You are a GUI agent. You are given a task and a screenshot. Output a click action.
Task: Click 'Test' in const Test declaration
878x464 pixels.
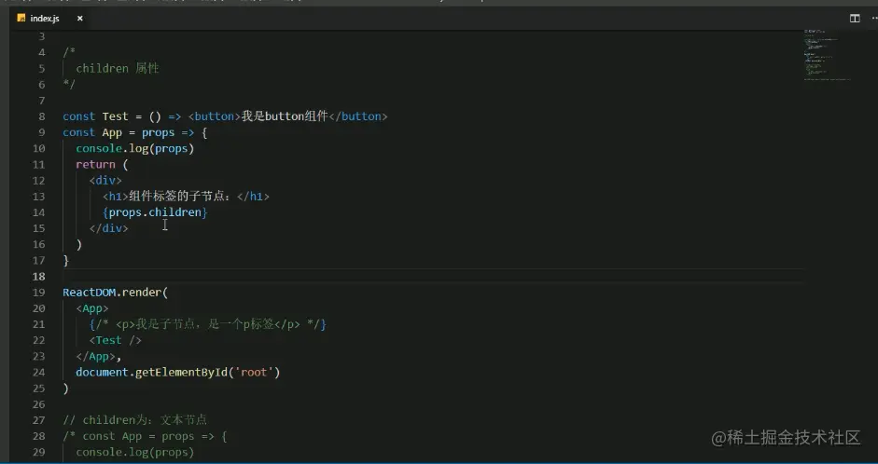point(115,116)
